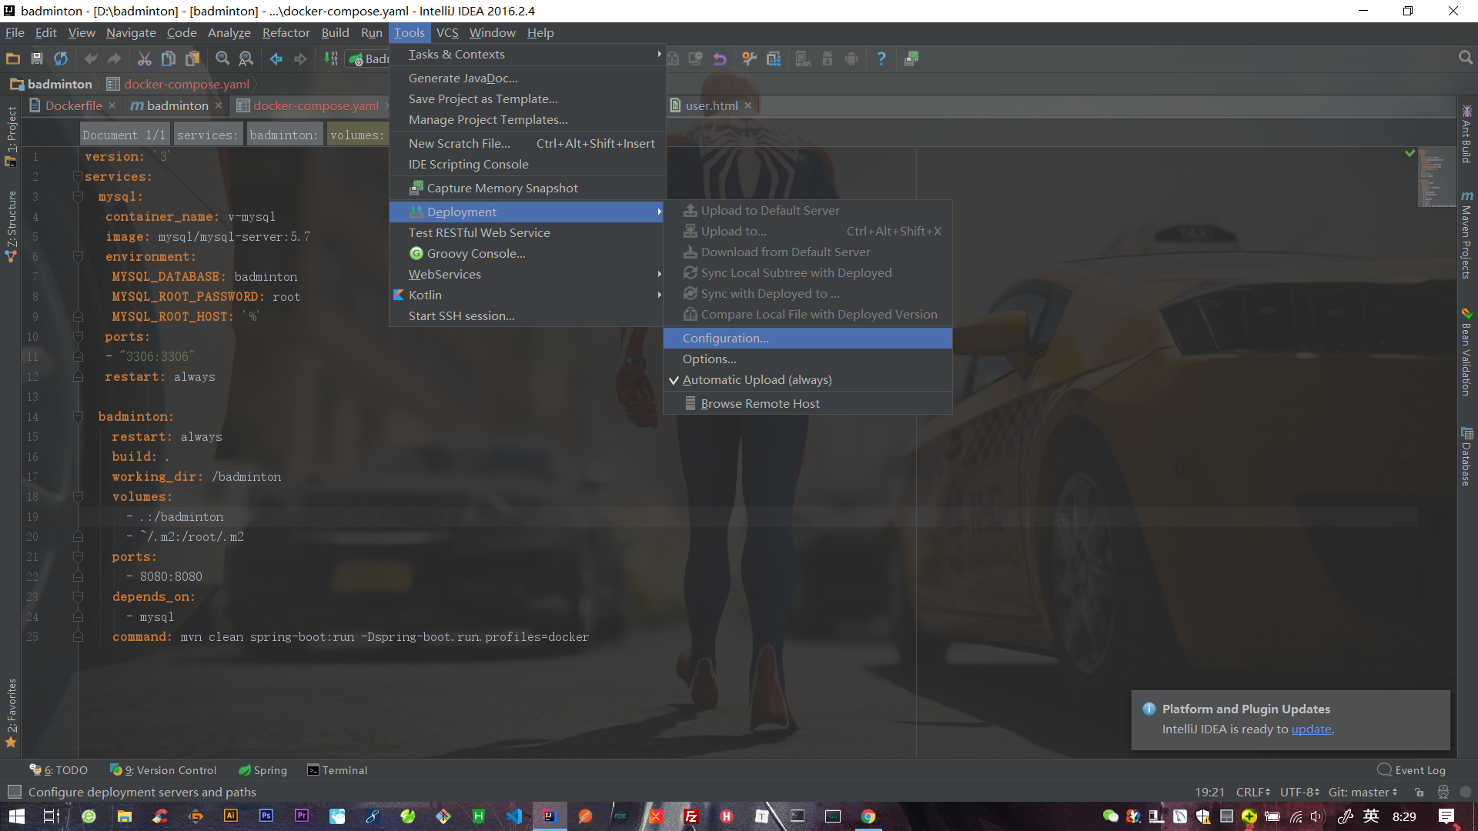
Task: Choose Capture Memory Snapshot
Action: click(527, 189)
